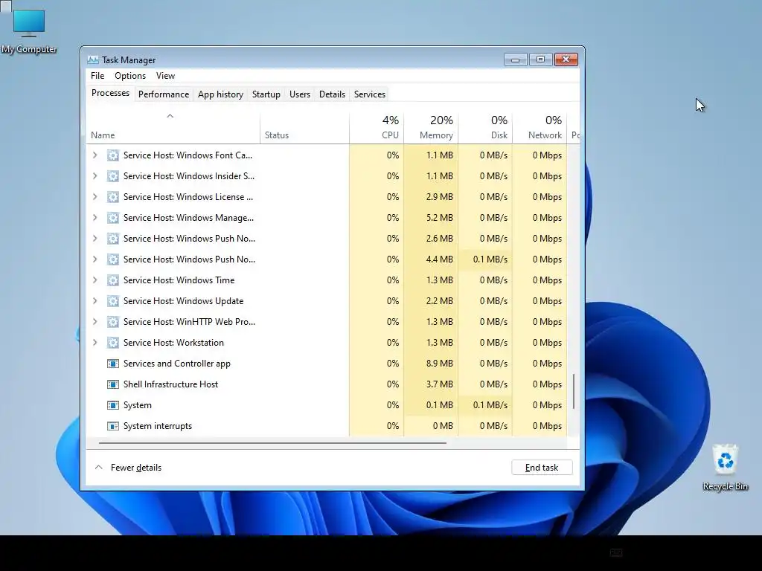Viewport: 762px width, 571px height.
Task: Sort by the Status column header
Action: (304, 128)
